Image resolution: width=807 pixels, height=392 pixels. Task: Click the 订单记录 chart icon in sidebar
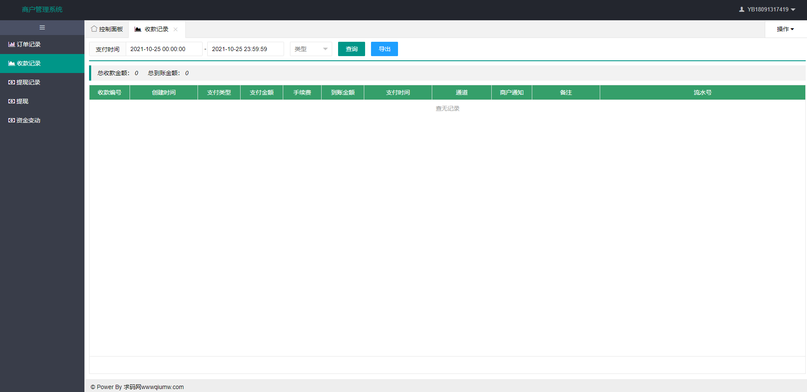11,44
